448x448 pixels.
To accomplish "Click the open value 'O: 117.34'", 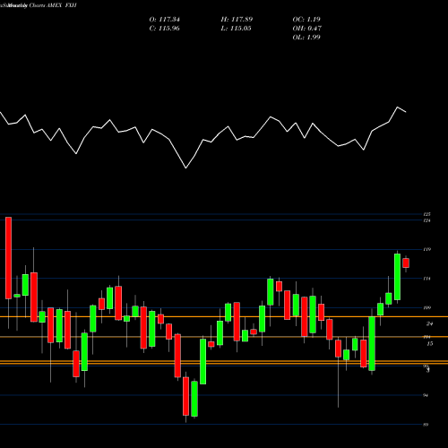I will 165,20.
